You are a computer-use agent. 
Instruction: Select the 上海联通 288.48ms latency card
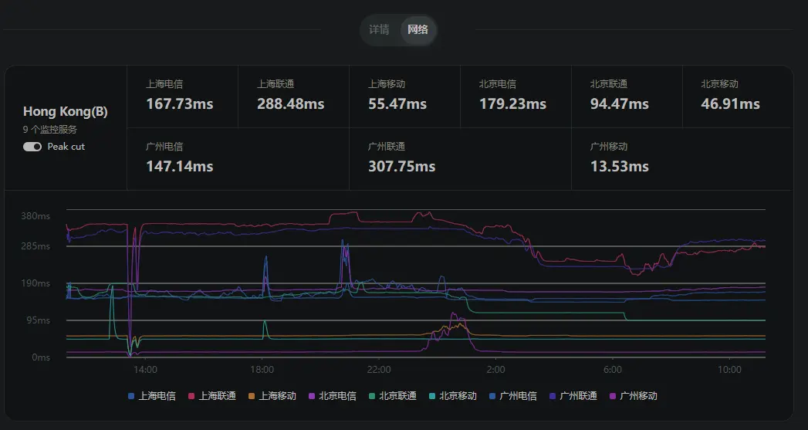pos(293,96)
